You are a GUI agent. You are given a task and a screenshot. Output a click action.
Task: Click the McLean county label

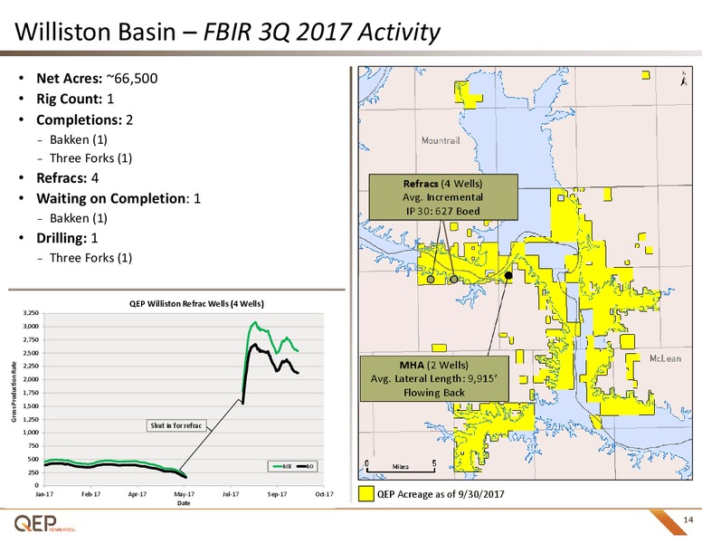[x=665, y=358]
